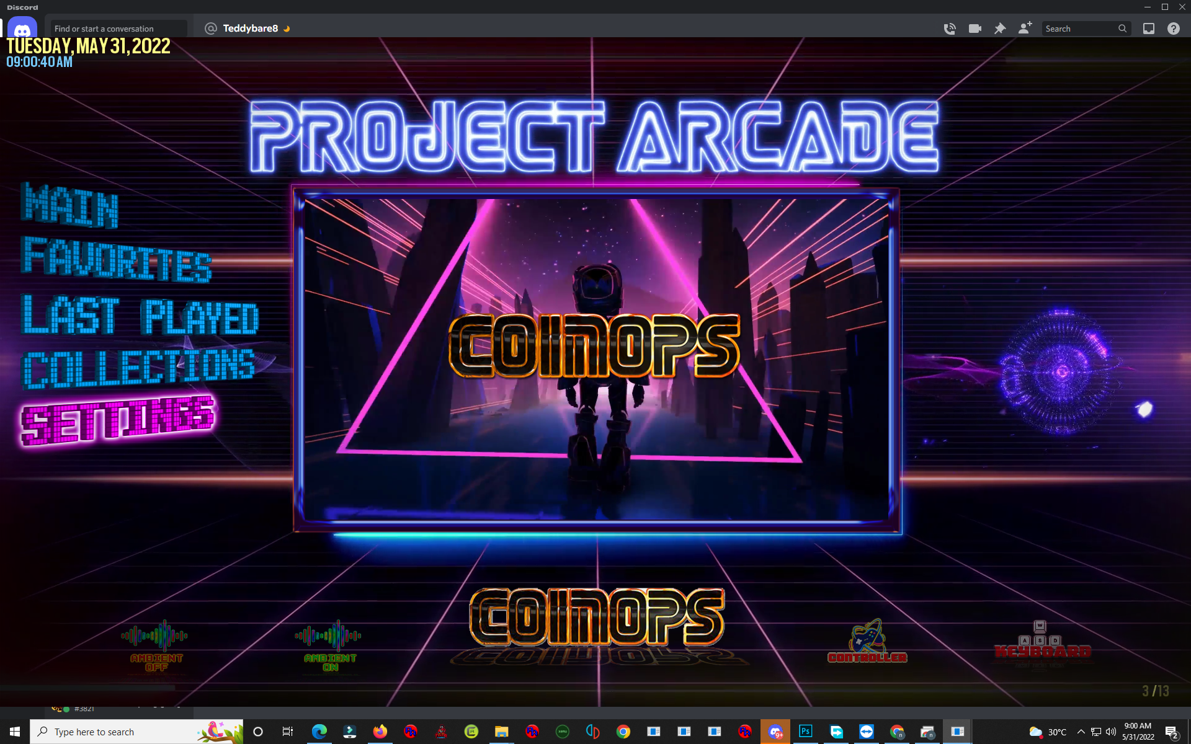This screenshot has width=1191, height=744.
Task: Click the CoinOPS preview video
Action: pyautogui.click(x=597, y=360)
